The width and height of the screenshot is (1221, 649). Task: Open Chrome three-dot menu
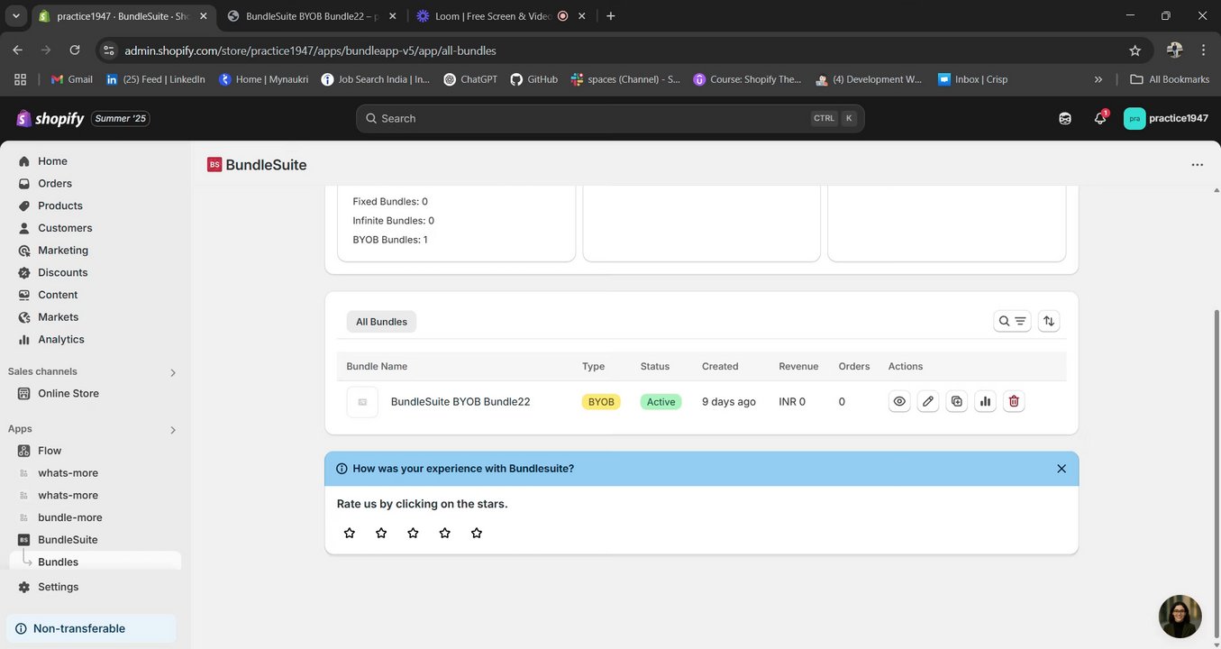tap(1204, 50)
